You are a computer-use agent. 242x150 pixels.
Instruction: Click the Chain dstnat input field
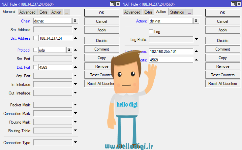(x=52, y=21)
